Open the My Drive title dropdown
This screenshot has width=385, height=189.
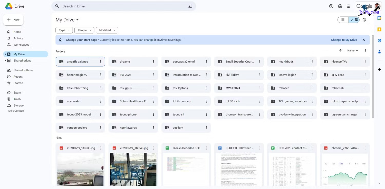tap(67, 20)
